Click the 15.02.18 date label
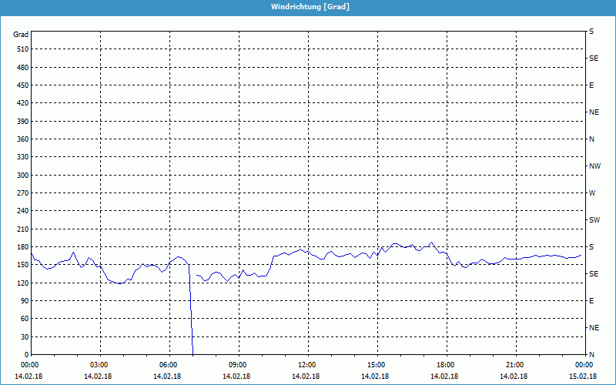The width and height of the screenshot is (616, 385). (x=581, y=377)
